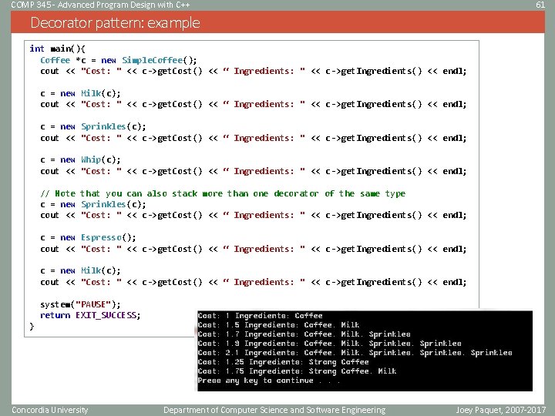Click the 'c = new Whip(c);' line
This screenshot has height=416, width=555.
[x=80, y=160]
